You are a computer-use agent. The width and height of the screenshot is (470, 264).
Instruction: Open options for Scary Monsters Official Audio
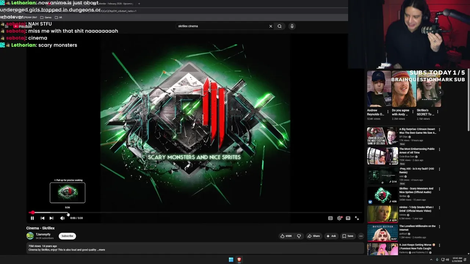(440, 189)
